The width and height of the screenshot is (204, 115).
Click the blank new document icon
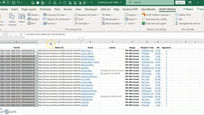[65, 3]
